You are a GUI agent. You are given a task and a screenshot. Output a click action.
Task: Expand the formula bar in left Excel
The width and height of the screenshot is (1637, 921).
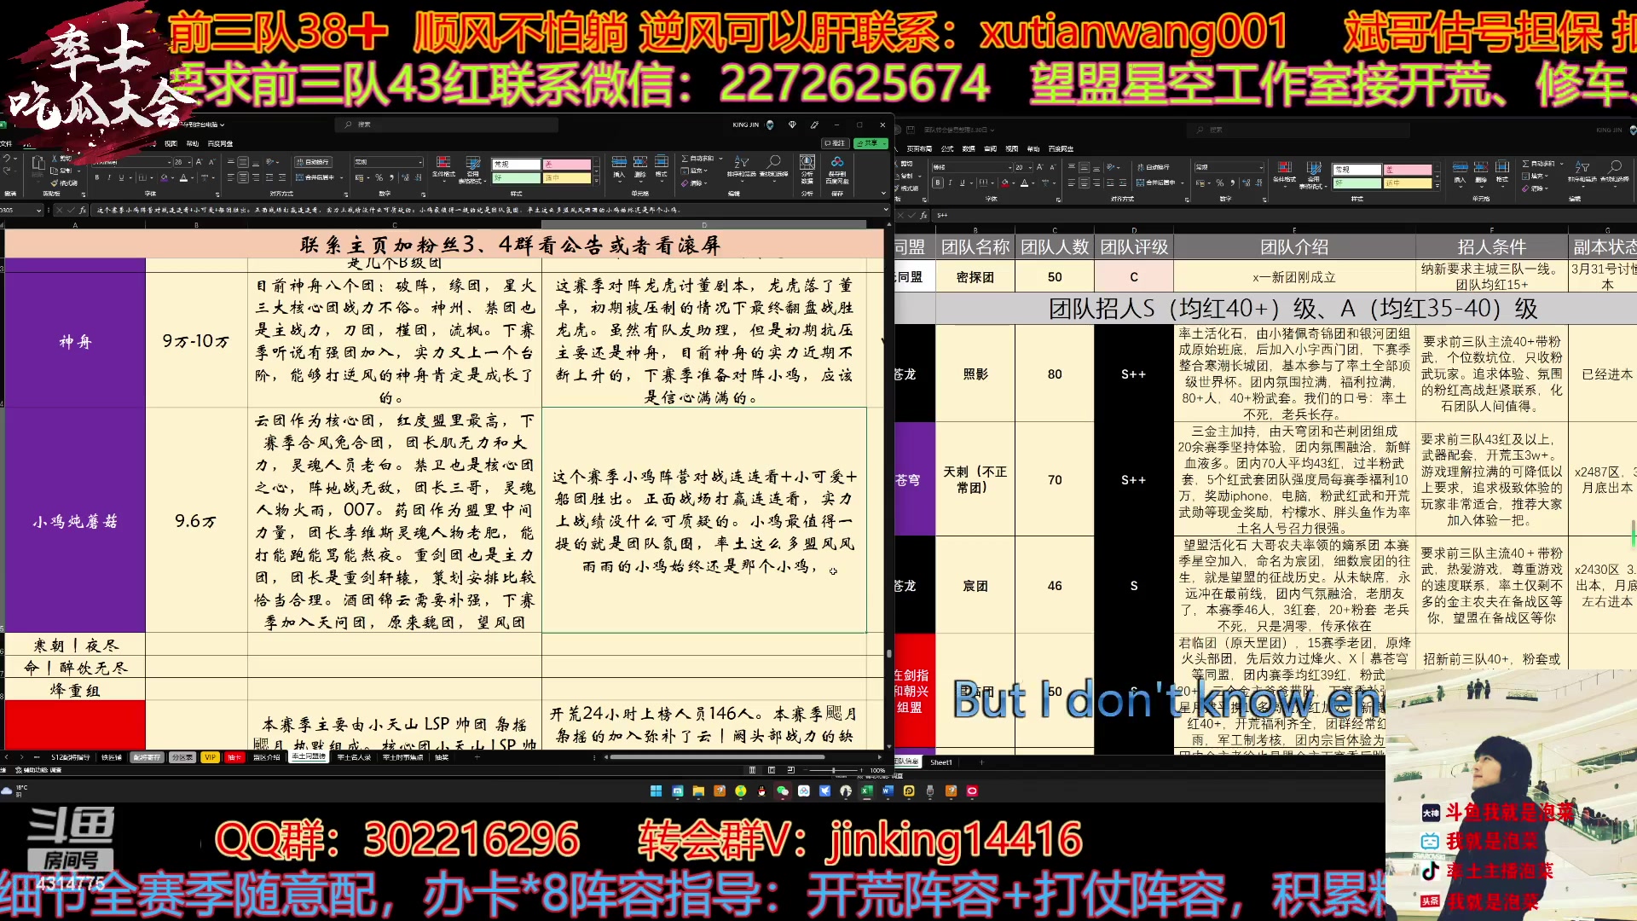[x=886, y=209]
